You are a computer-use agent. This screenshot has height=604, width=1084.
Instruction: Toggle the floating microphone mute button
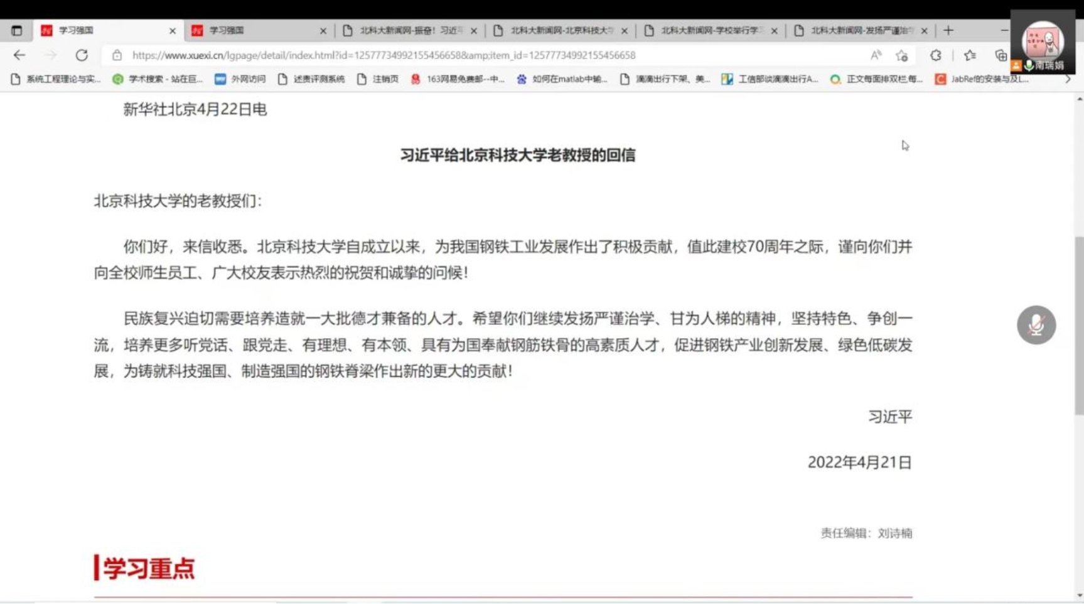pyautogui.click(x=1036, y=325)
